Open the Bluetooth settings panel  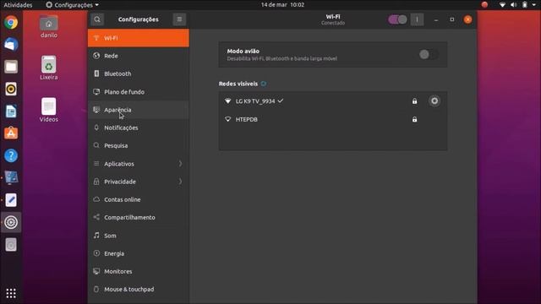tap(139, 73)
